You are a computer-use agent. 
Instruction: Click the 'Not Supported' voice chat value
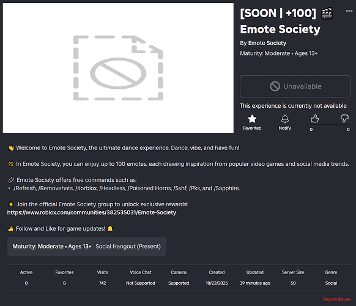[141, 283]
